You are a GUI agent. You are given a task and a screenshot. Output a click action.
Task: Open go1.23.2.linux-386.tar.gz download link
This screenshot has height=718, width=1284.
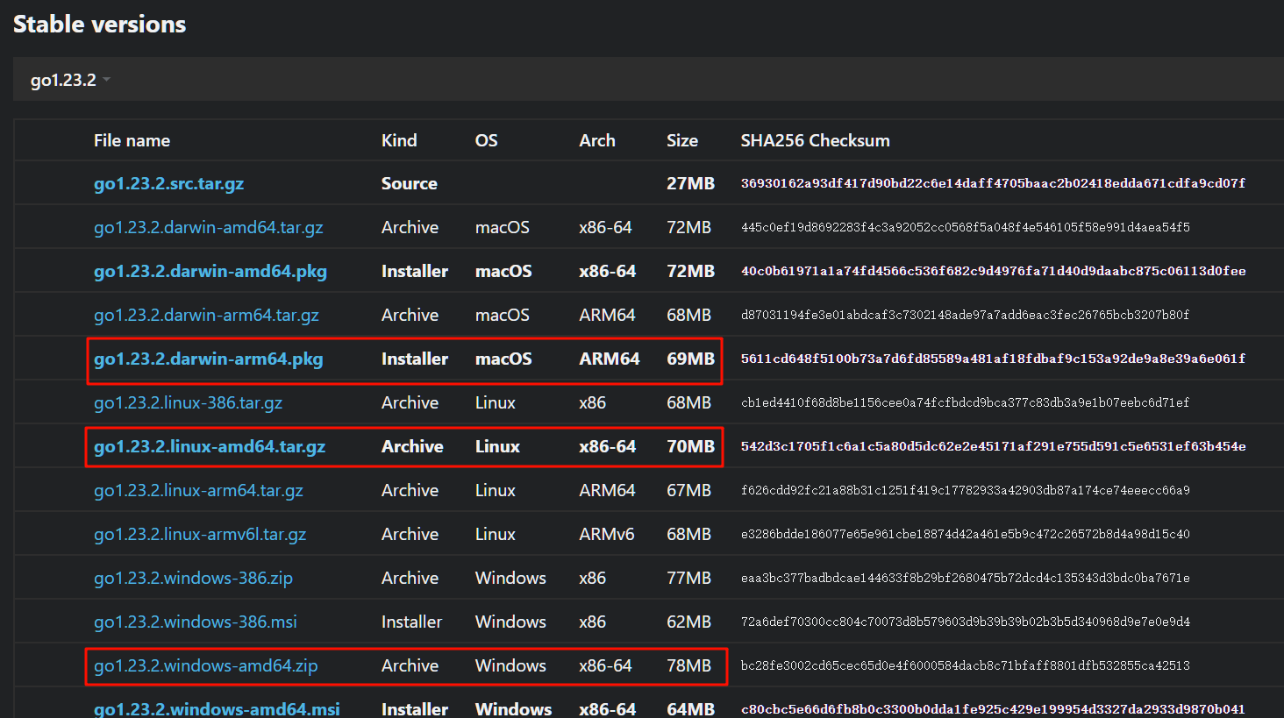[x=188, y=402]
